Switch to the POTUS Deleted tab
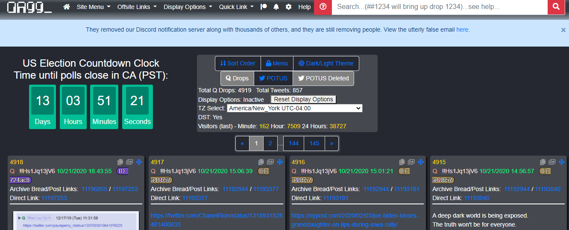 (x=323, y=78)
